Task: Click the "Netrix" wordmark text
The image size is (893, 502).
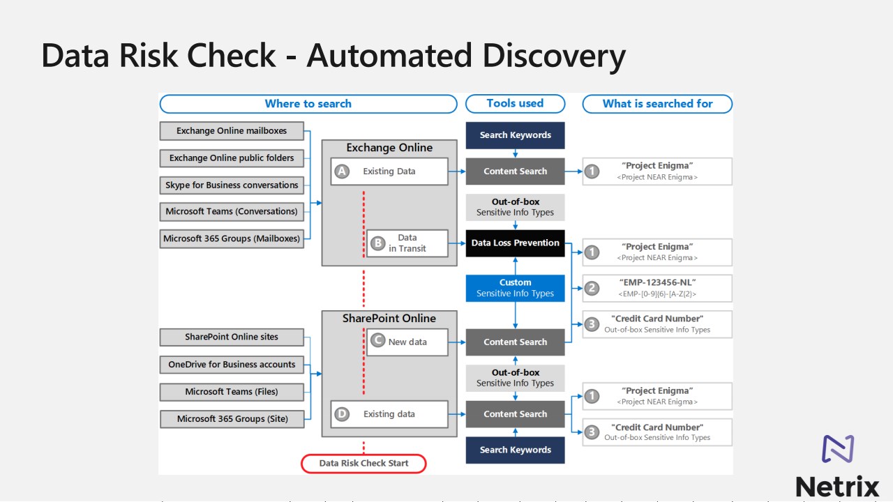Action: pyautogui.click(x=838, y=486)
